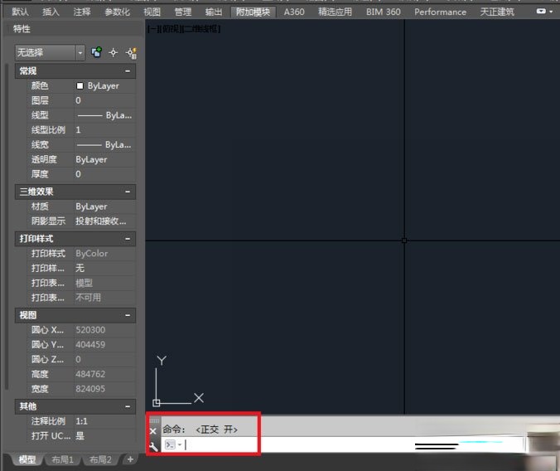Image resolution: width=560 pixels, height=471 pixels.
Task: Switch to the 模型 layout tab
Action: point(27,459)
